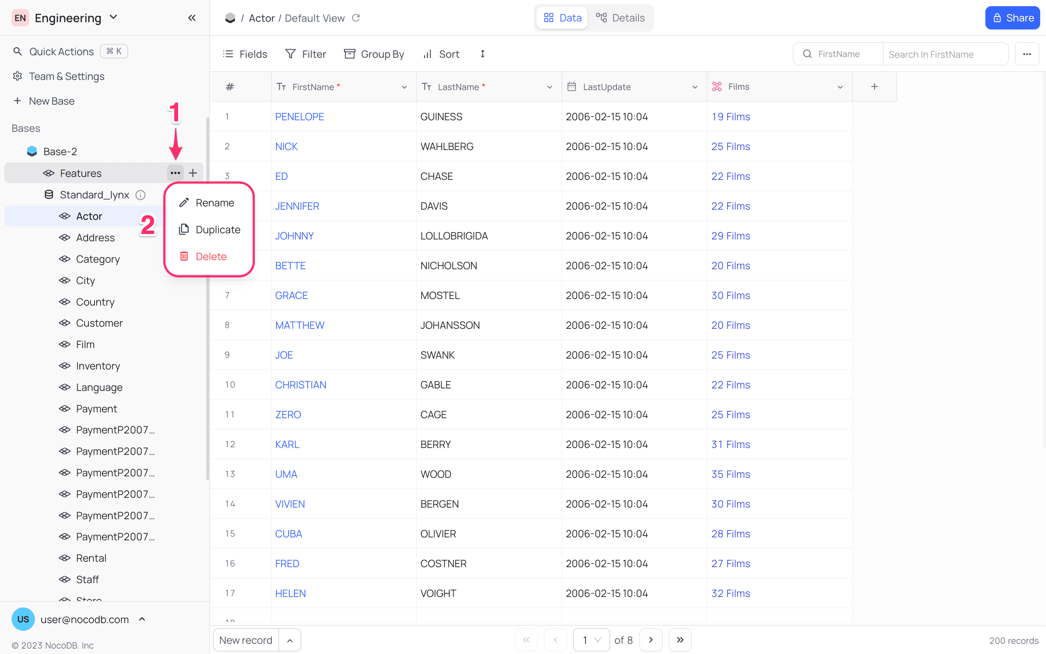Open the Address table in sidebar
Screen dimensions: 1046x654
95,238
